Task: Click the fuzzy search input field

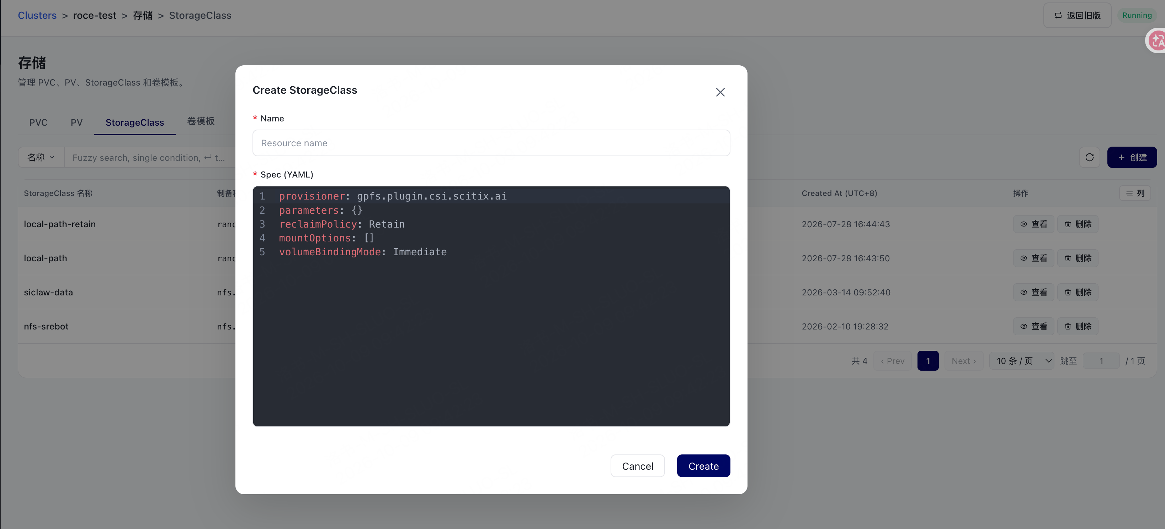Action: (x=150, y=158)
